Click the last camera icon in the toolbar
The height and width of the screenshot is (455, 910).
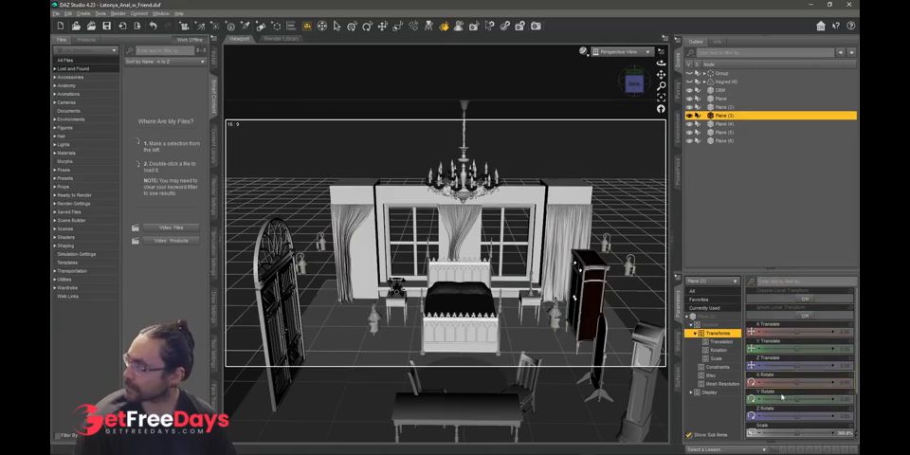(537, 27)
